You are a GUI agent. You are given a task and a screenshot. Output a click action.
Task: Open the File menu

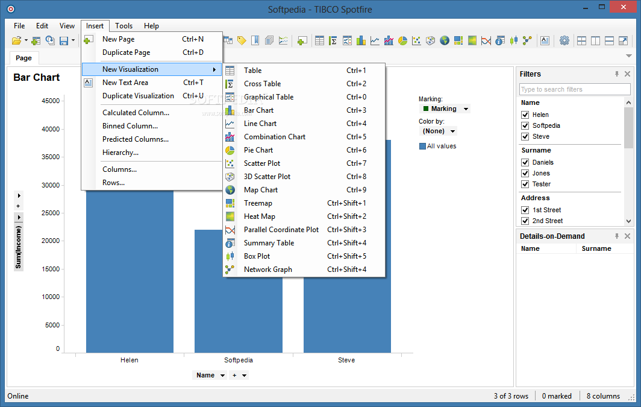coord(19,26)
